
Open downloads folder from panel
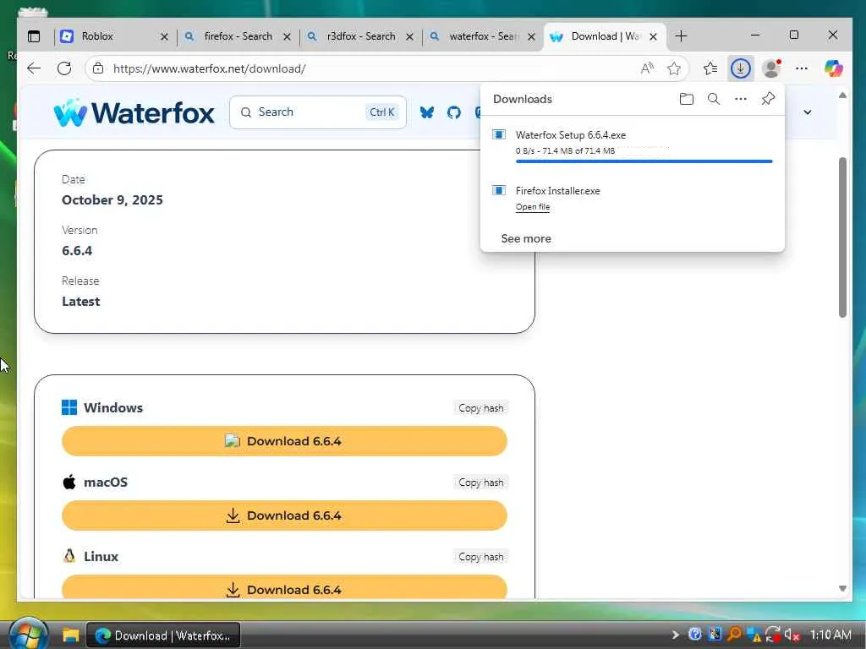tap(686, 99)
